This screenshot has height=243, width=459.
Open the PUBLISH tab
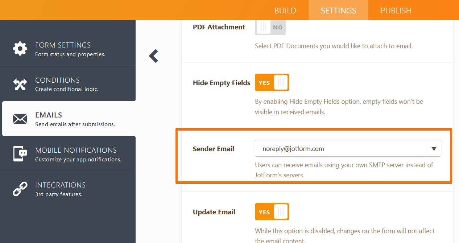(x=396, y=10)
